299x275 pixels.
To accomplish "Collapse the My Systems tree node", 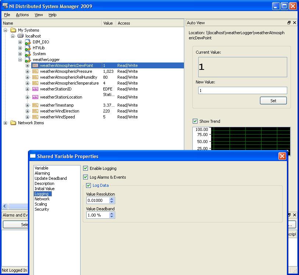I will 6,30.
